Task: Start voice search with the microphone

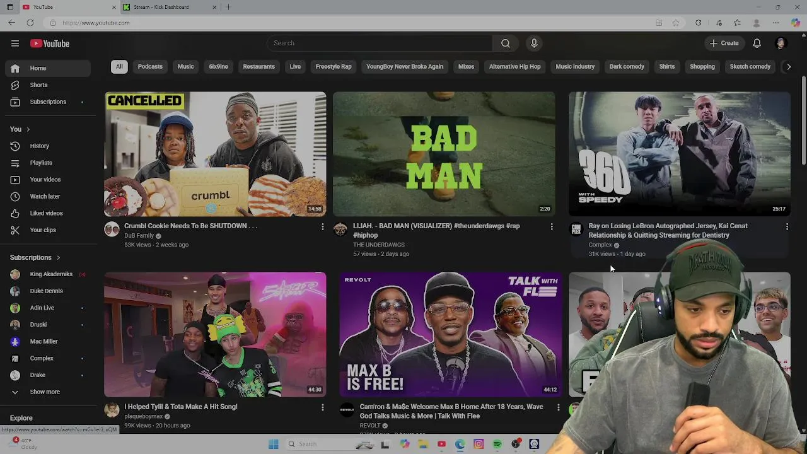Action: 534,43
